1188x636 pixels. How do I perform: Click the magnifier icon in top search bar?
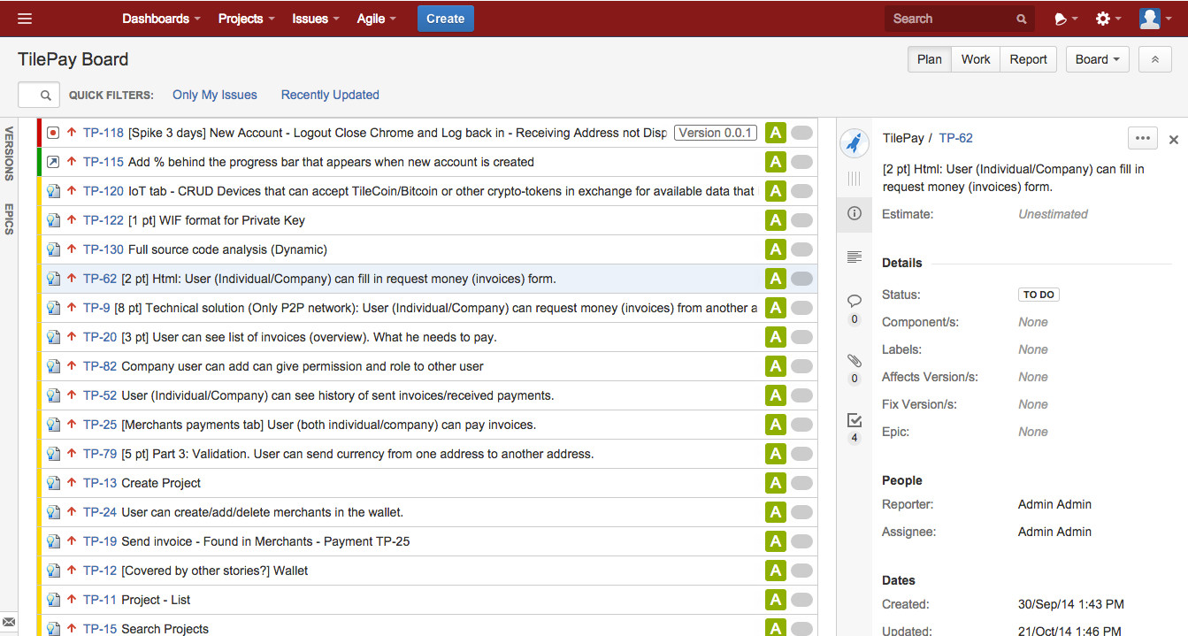[x=1022, y=19]
